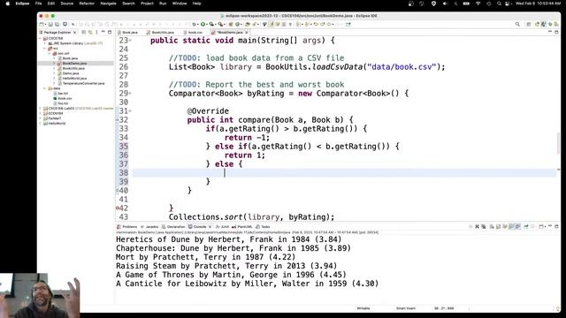Click the Remove Launch console icon
Image resolution: width=566 pixels, height=318 pixels.
click(x=477, y=227)
